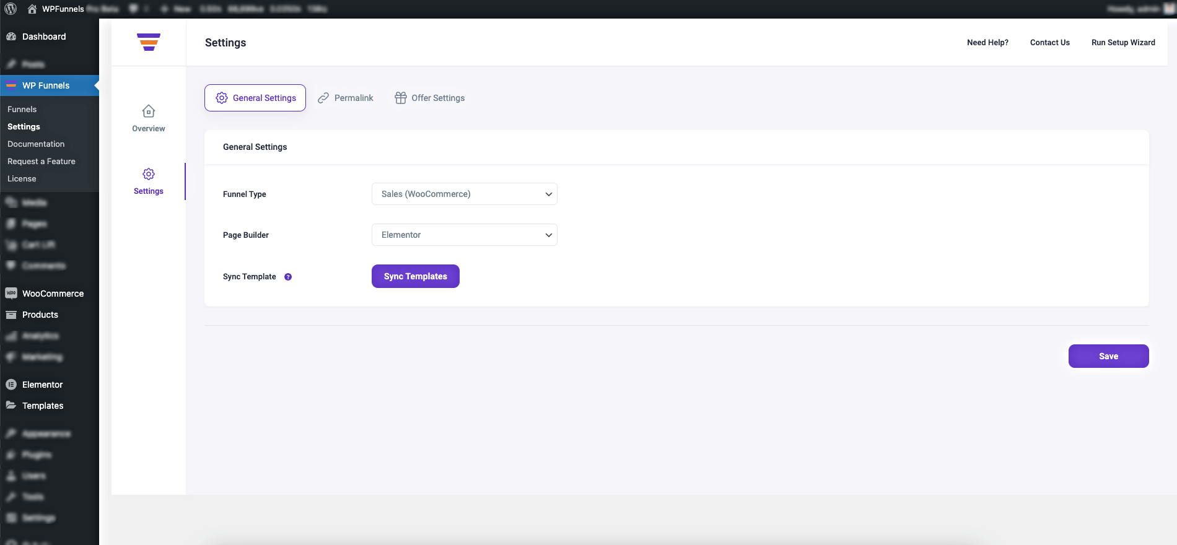Click the Page Builder dropdown chevron
The width and height of the screenshot is (1177, 545).
pyautogui.click(x=548, y=235)
